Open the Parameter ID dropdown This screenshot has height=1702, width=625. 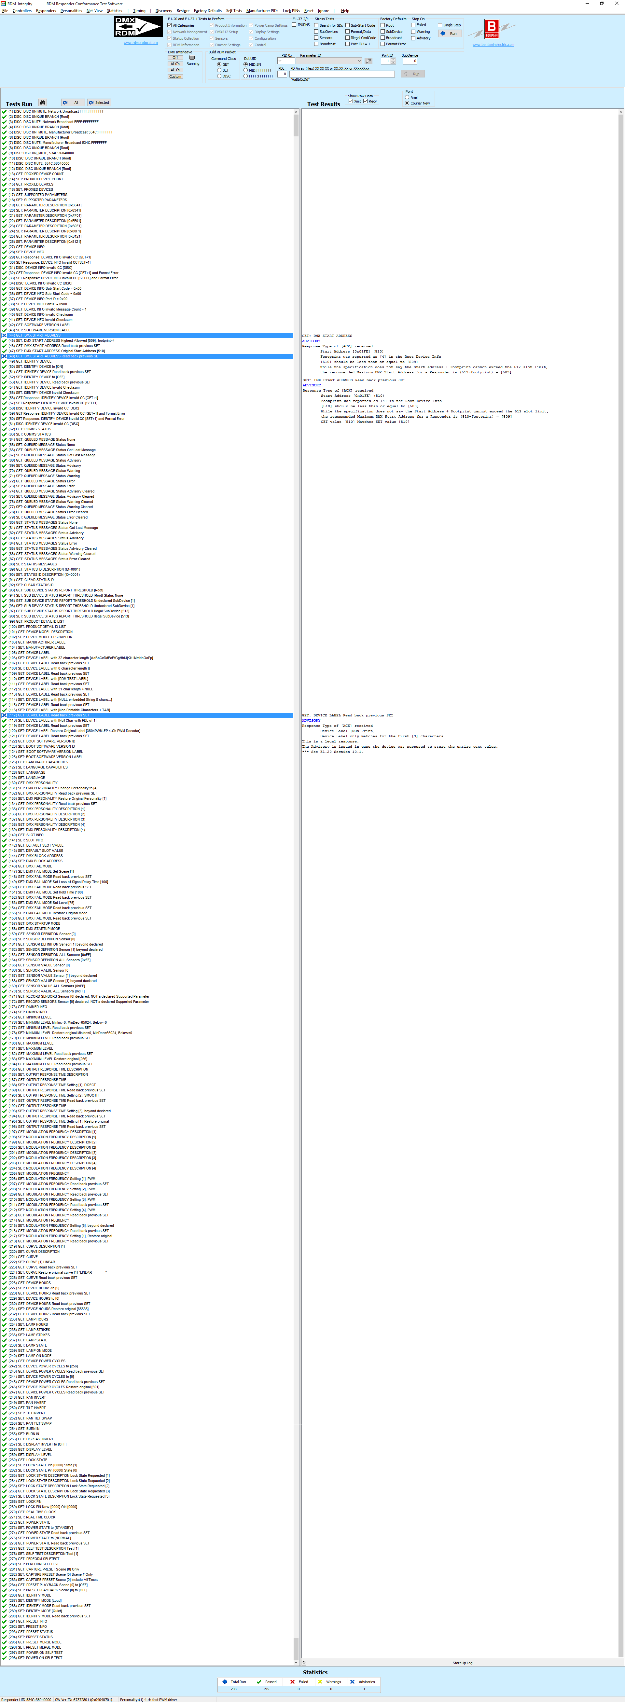click(x=359, y=61)
